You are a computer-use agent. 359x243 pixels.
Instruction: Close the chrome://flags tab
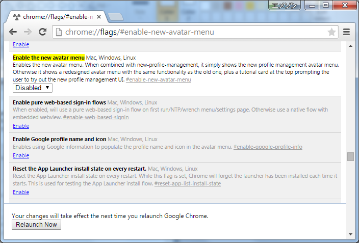99,17
